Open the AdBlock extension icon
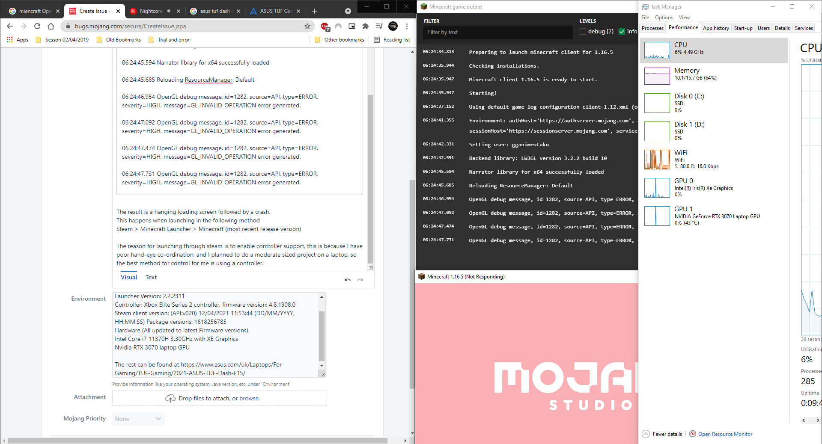 (325, 27)
